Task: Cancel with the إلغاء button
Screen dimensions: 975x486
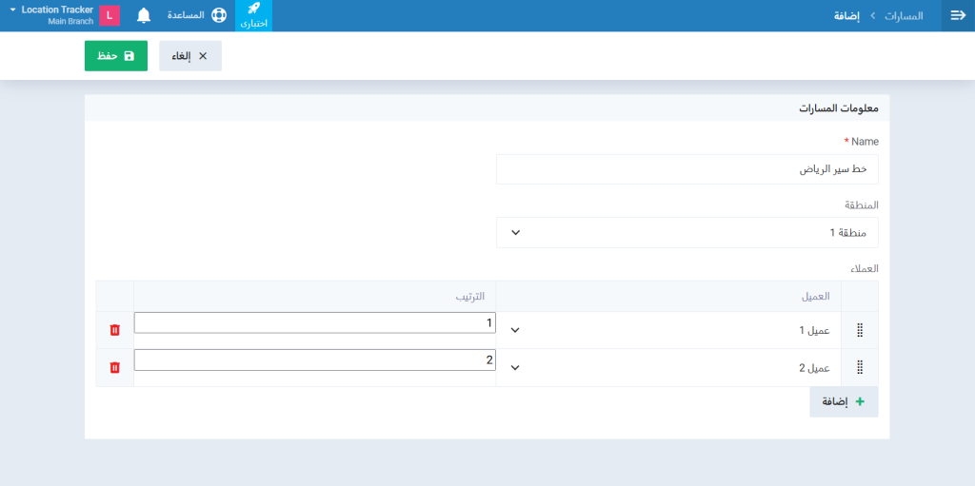Action: (x=190, y=56)
